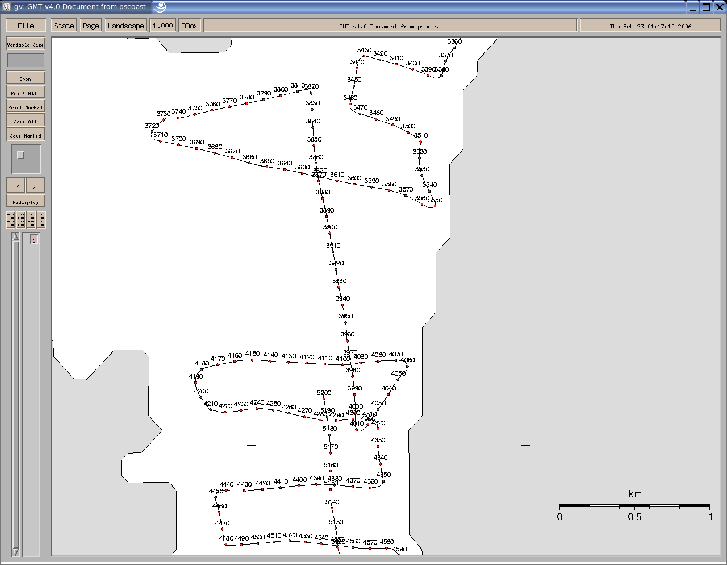
Task: Click the Save All button
Action: point(26,121)
